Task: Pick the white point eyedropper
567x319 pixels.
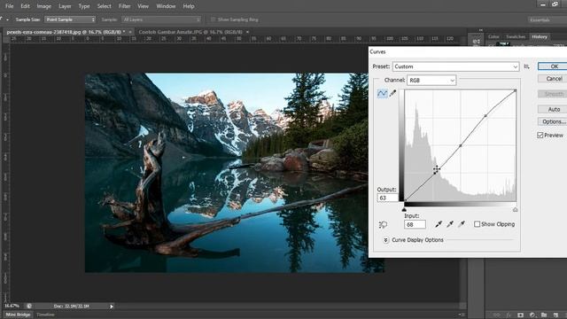Action: (x=462, y=224)
